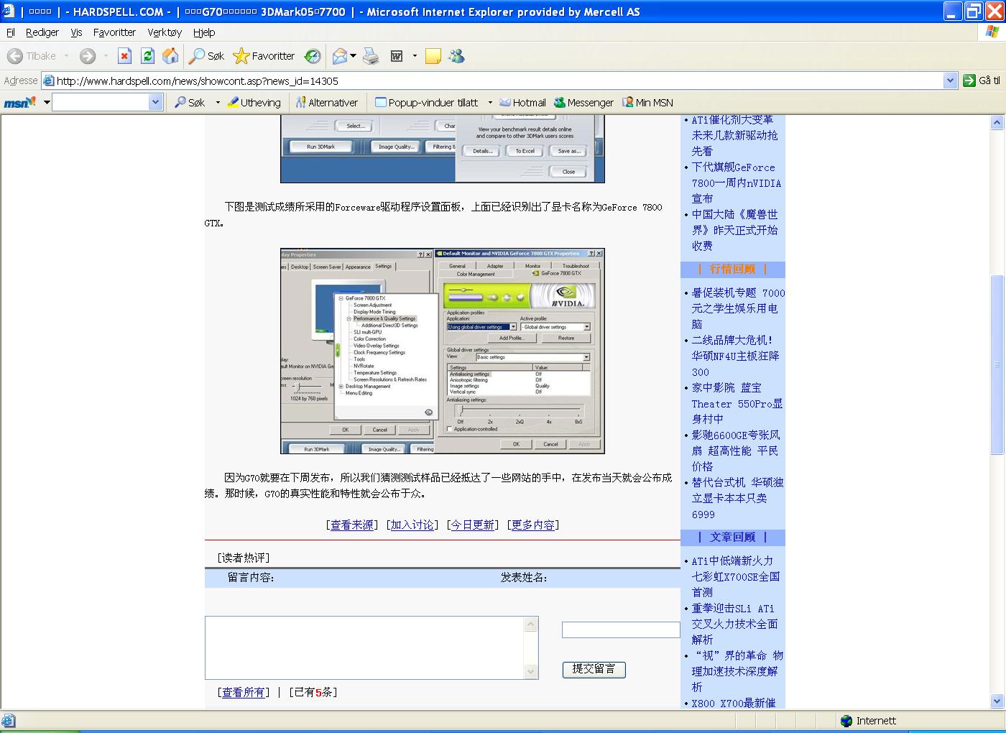Click the 今日更新 link
Viewport: 1006px width, 733px height.
[473, 525]
